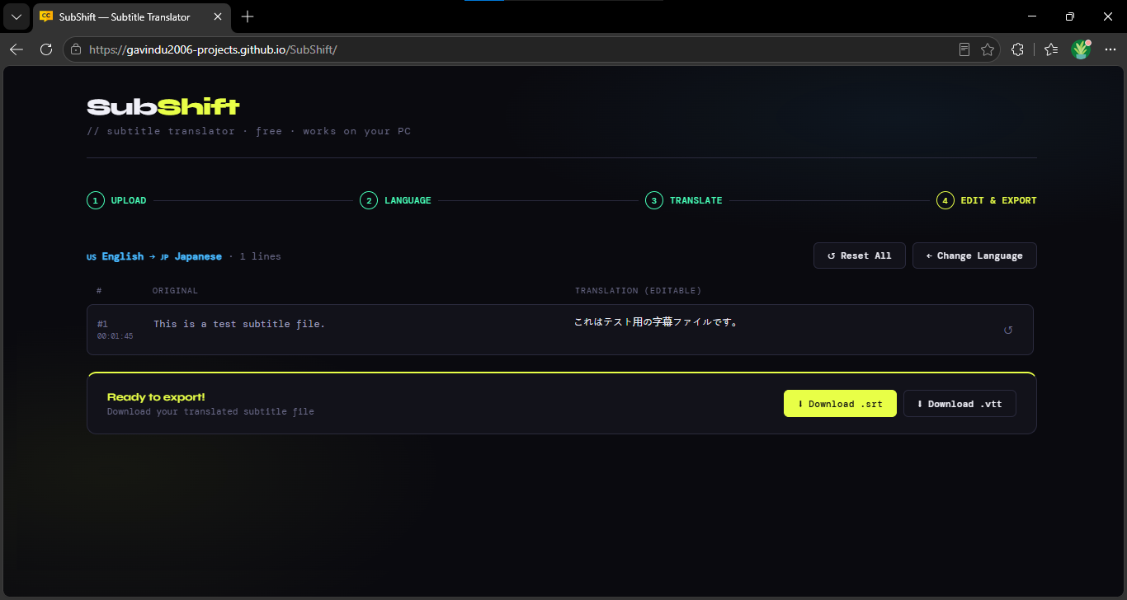Go to step 3 Translate
Screen dimensions: 1127x600
684,200
